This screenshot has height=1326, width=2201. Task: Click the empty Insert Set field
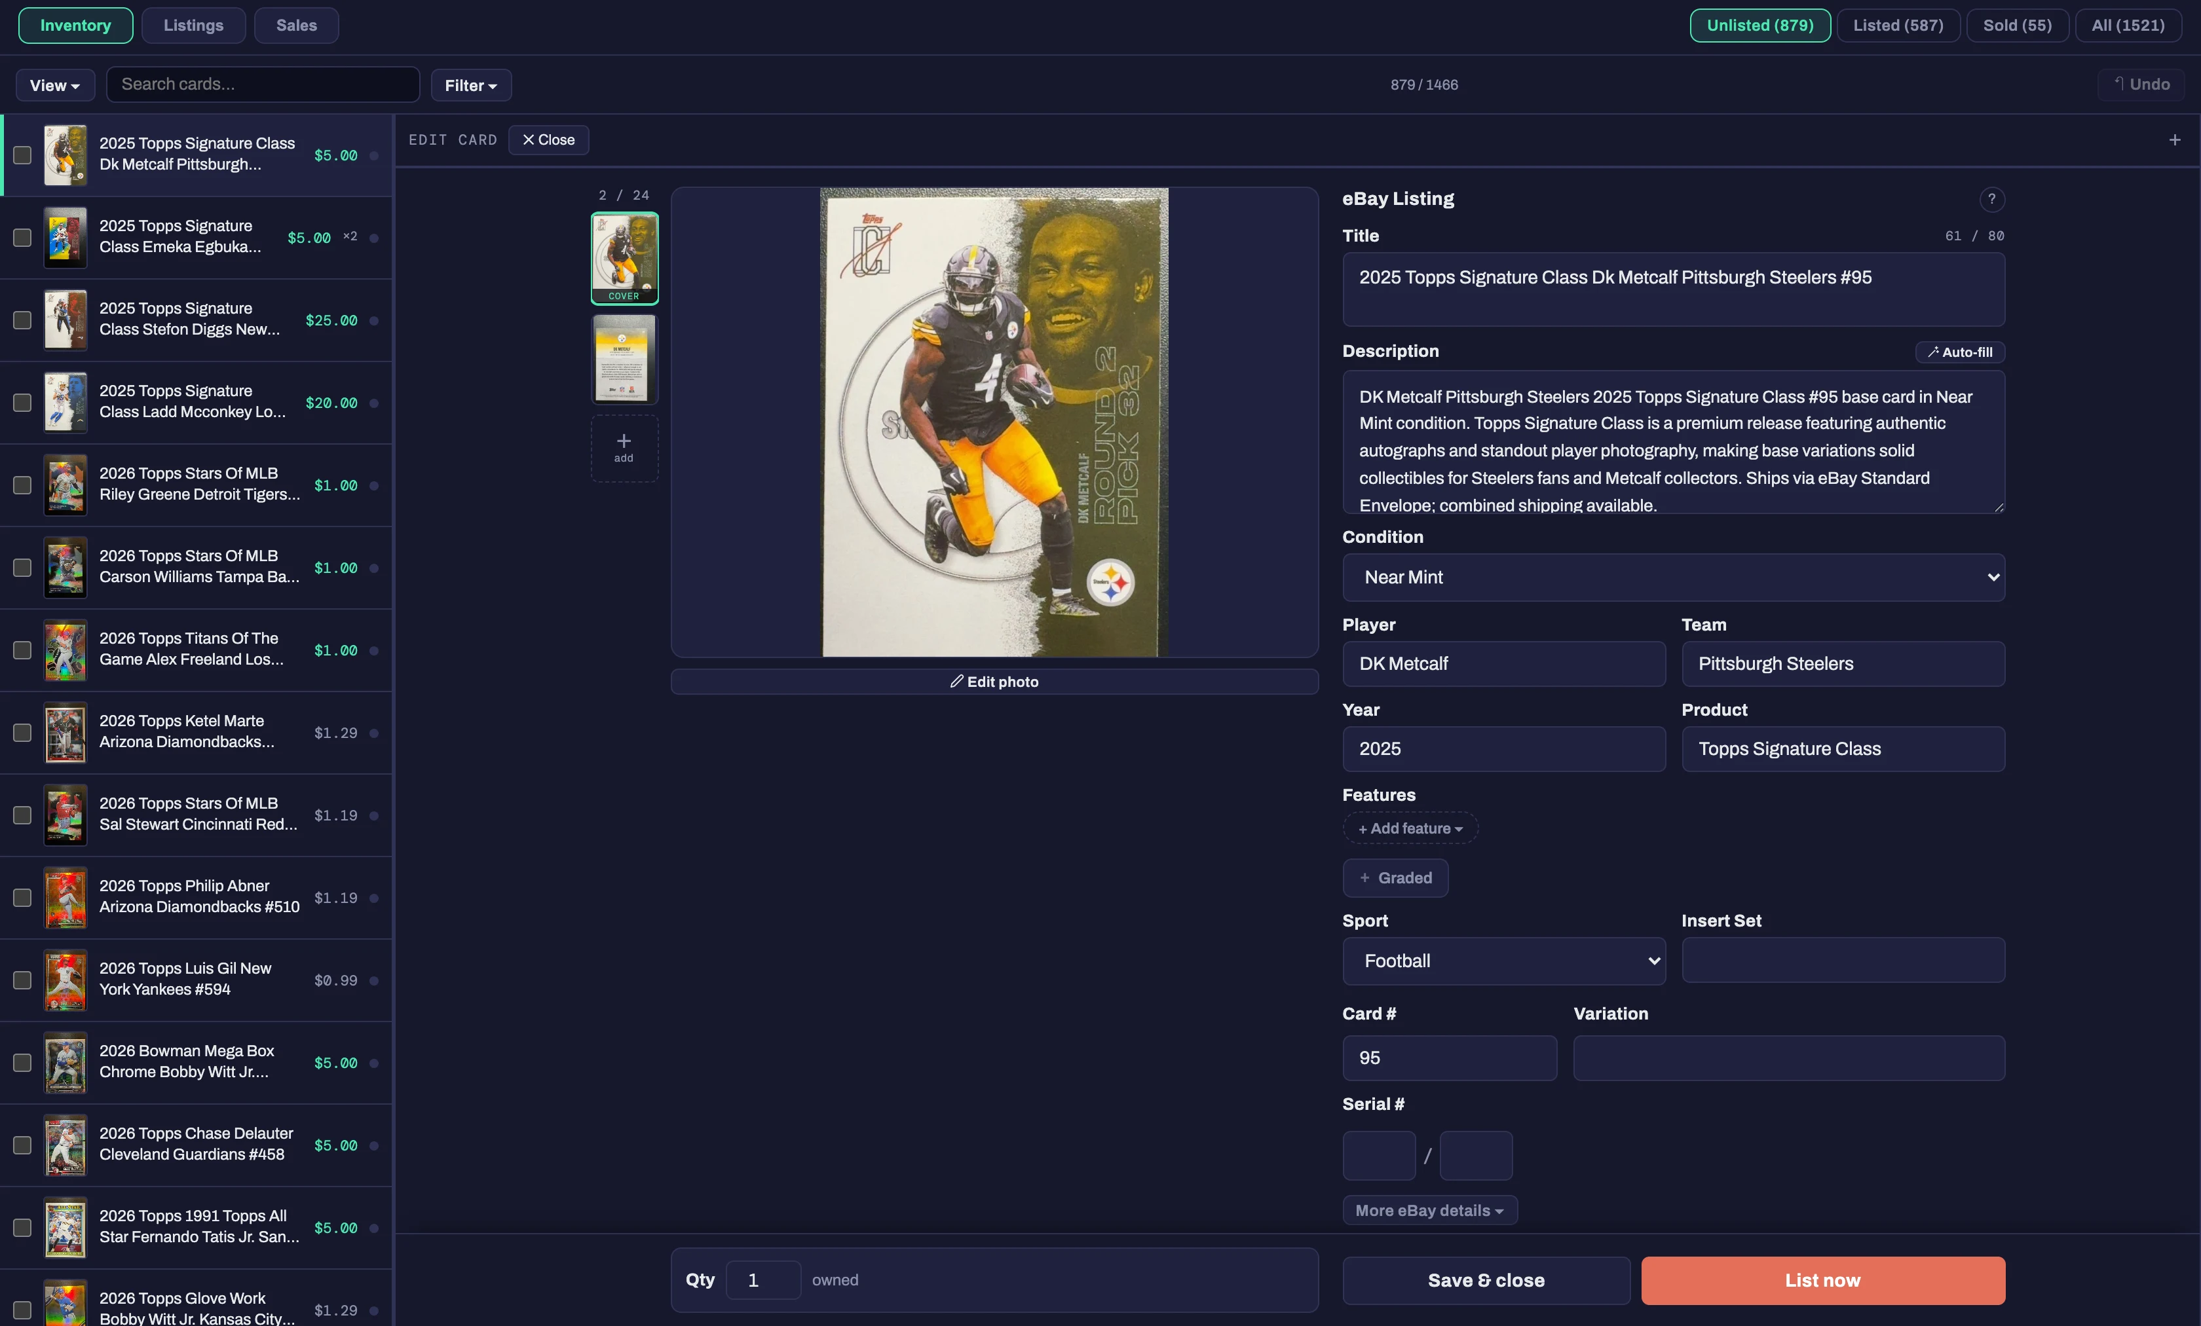coord(1843,960)
